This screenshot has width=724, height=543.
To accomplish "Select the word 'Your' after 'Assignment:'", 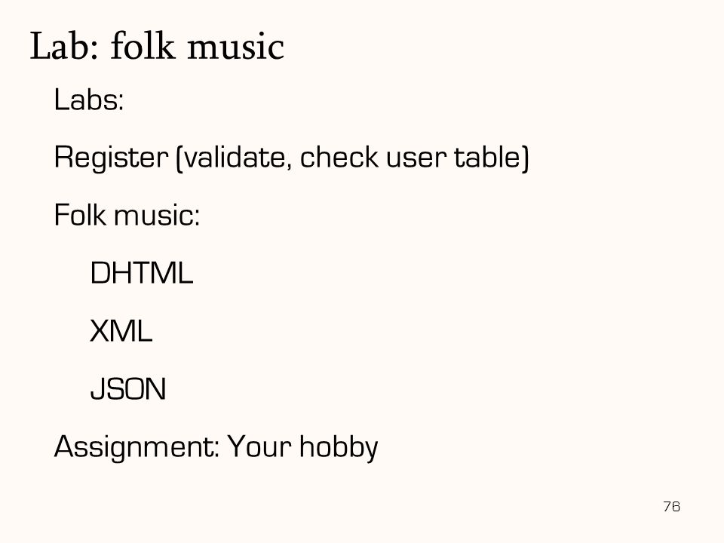I will 259,446.
